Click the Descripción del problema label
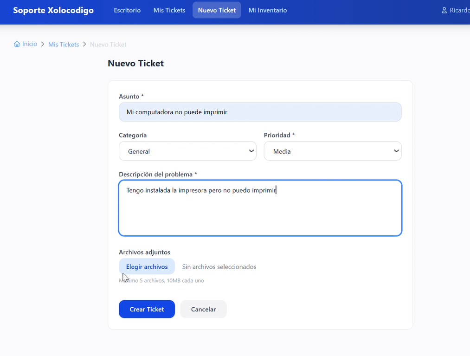Screen dimensions: 470x356 [158, 174]
